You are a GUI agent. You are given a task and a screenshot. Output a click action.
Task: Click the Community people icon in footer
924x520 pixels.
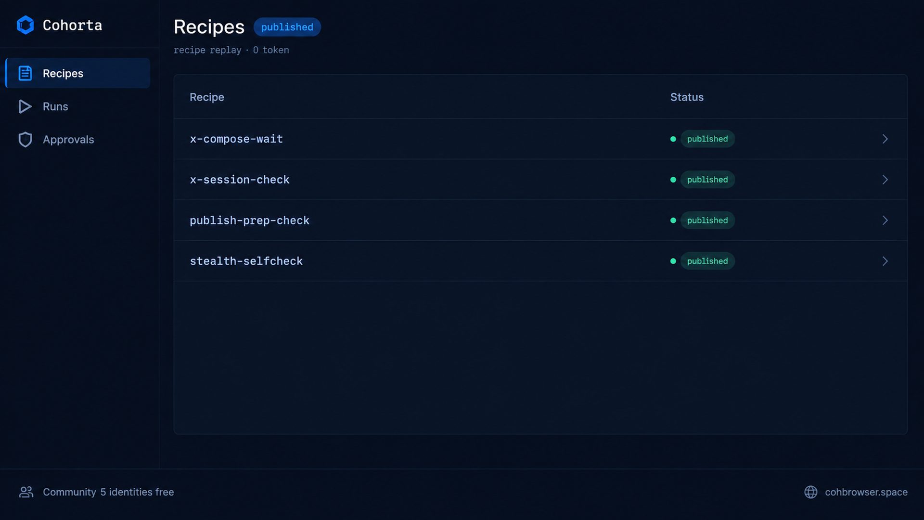tap(26, 492)
